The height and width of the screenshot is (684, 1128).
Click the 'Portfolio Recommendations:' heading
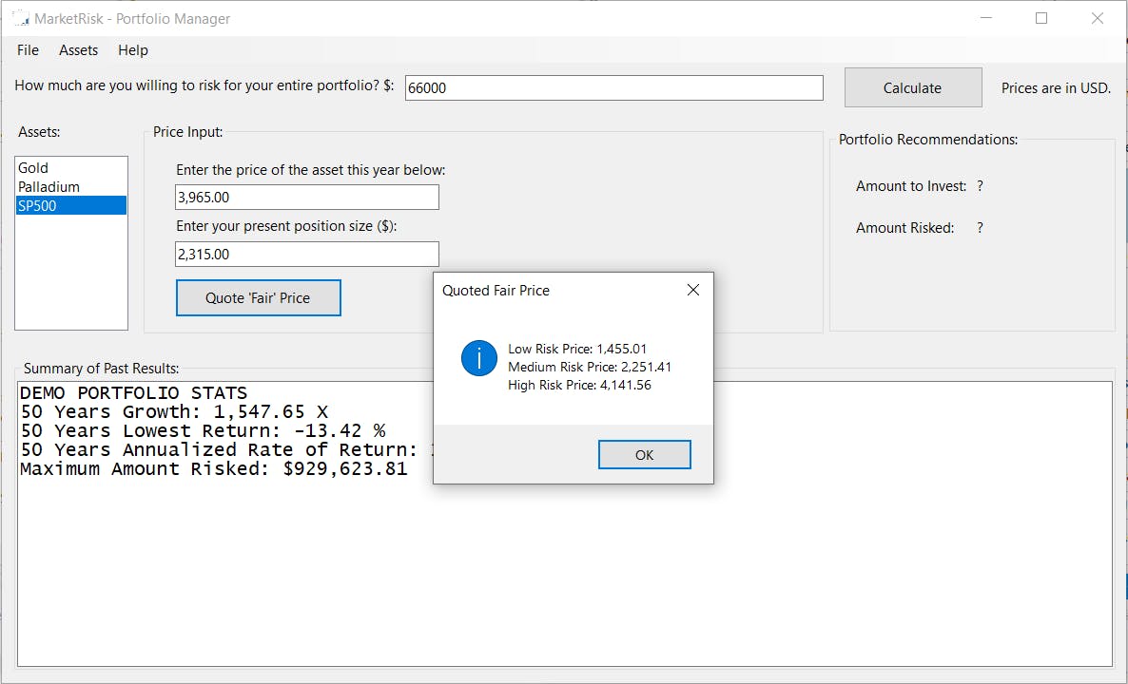[928, 140]
